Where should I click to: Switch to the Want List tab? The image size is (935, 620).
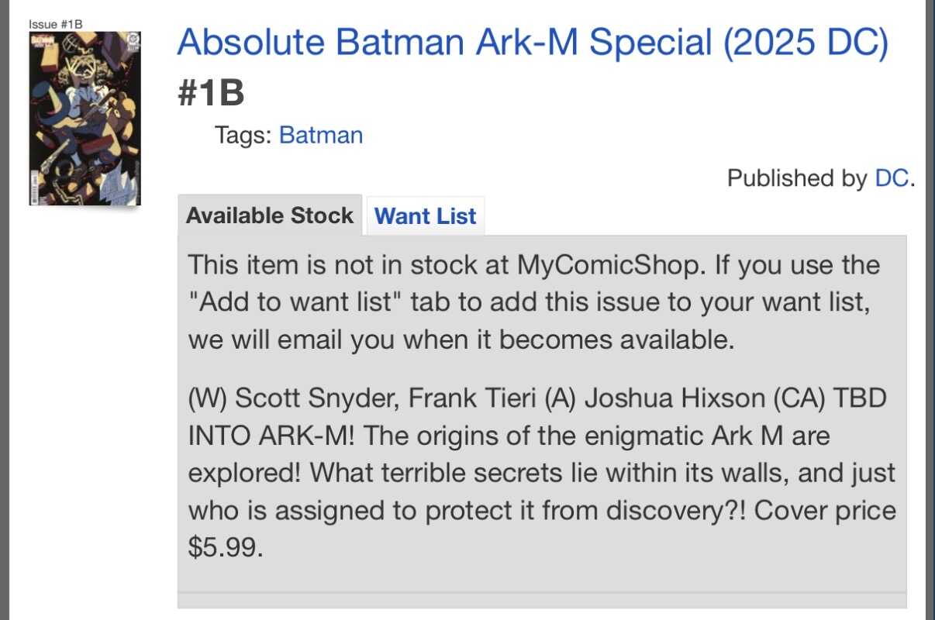(425, 216)
